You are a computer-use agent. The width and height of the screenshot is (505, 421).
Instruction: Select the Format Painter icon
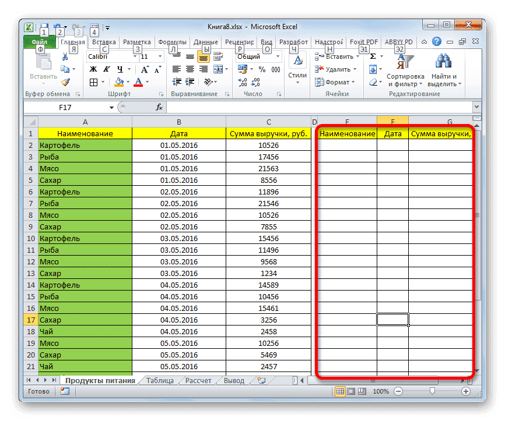[x=66, y=83]
